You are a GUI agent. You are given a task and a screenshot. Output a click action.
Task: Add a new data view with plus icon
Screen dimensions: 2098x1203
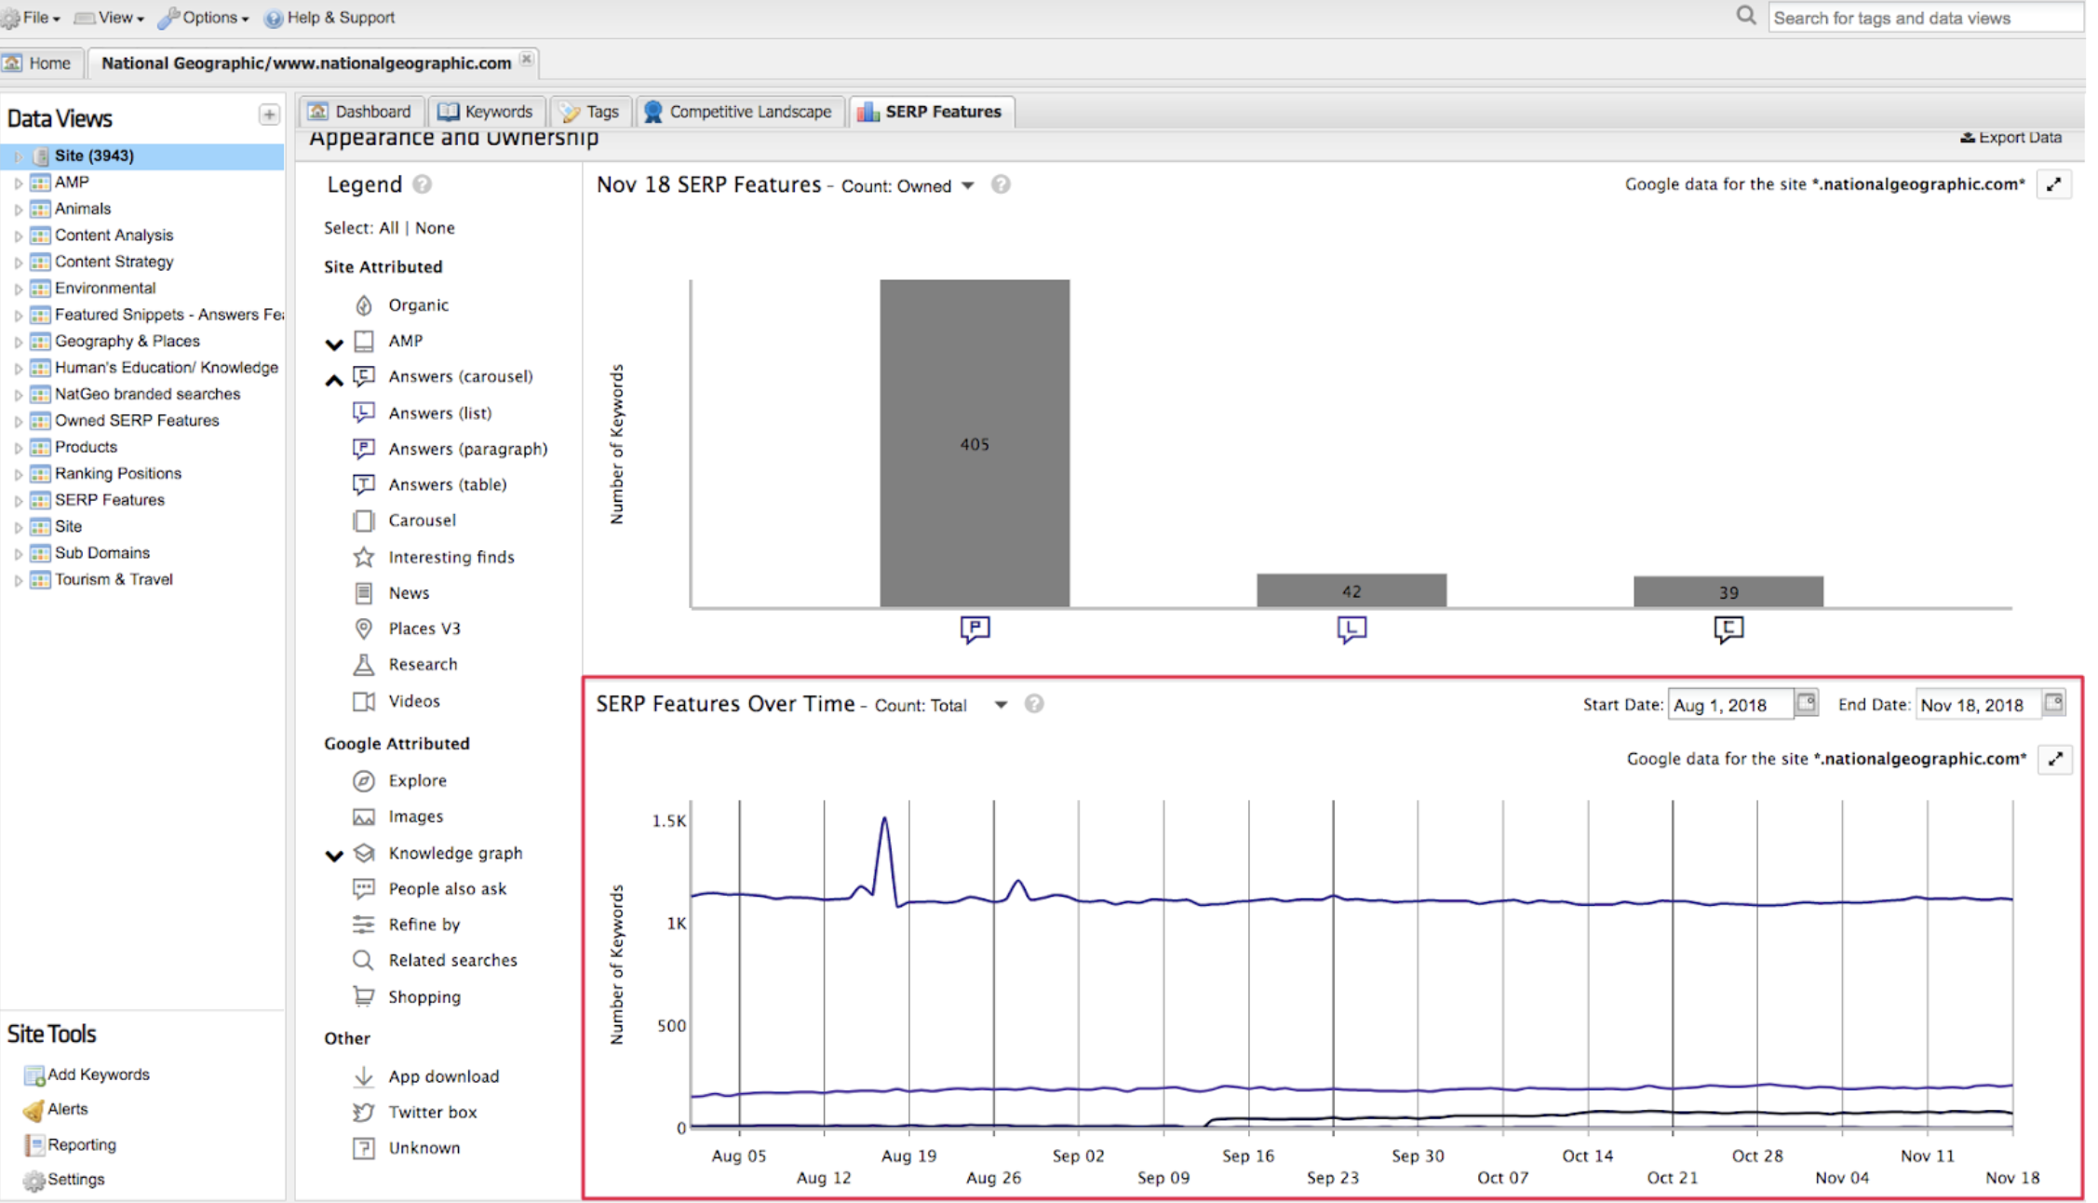pyautogui.click(x=269, y=115)
